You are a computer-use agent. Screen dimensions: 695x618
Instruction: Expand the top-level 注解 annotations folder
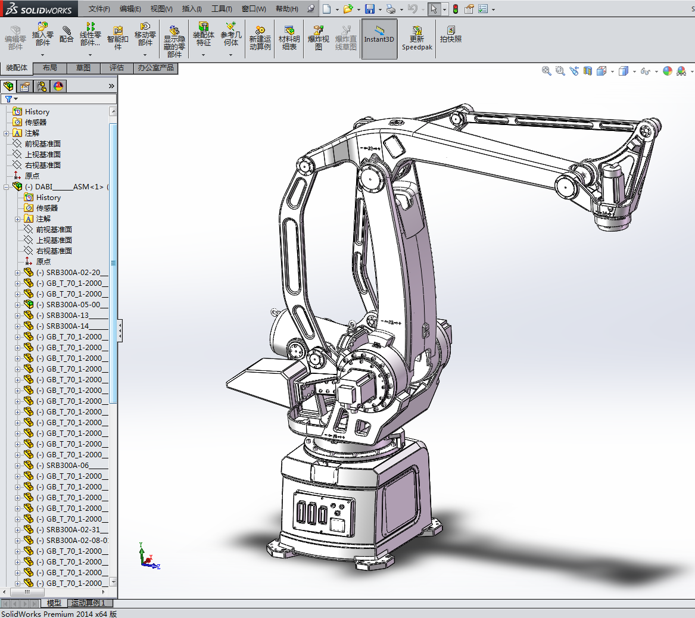[7, 133]
